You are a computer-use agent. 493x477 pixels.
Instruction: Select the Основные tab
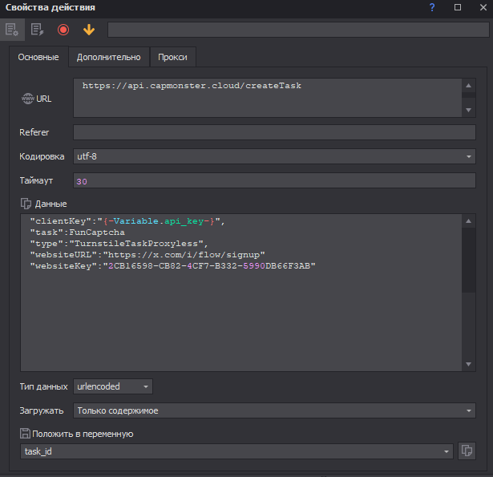coord(38,57)
